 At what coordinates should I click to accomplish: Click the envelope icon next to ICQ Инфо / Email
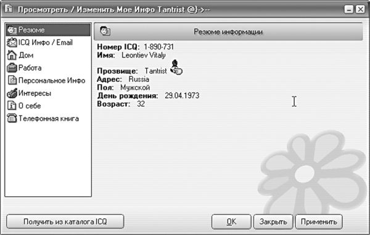point(12,43)
